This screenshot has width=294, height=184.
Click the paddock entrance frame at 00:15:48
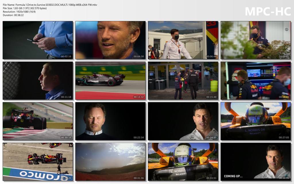click(x=183, y=80)
